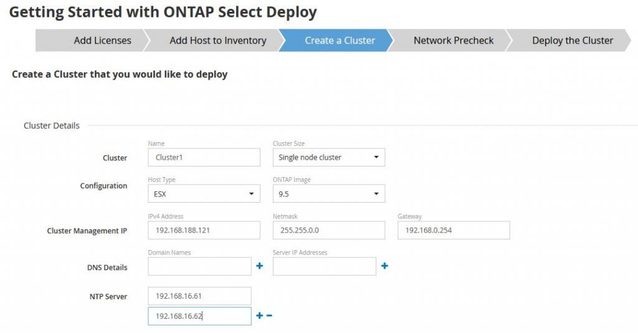This screenshot has width=638, height=333.
Task: Click the IPv4 Address field
Action: (x=204, y=230)
